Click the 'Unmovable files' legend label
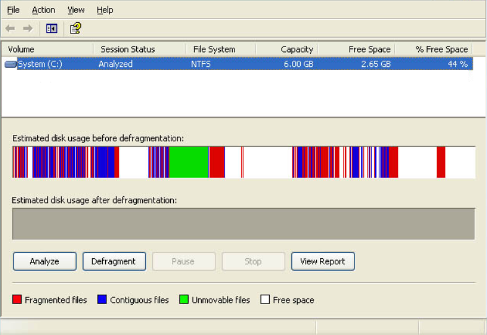This screenshot has width=487, height=335. click(x=221, y=300)
